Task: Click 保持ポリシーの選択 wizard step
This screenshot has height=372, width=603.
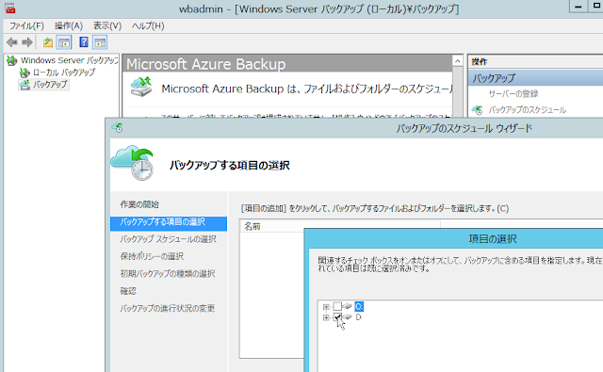Action: tap(152, 256)
